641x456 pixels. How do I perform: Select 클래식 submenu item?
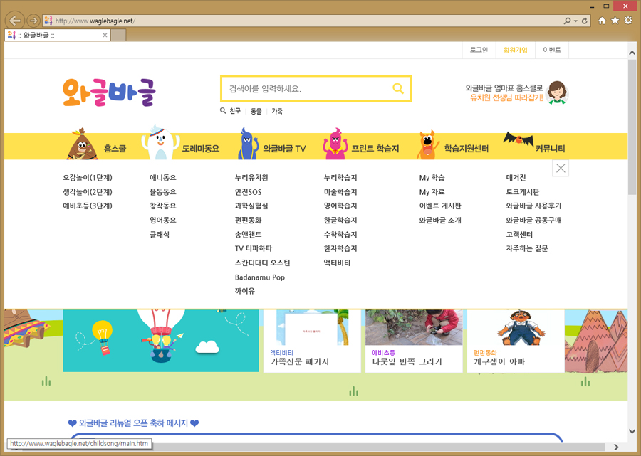pyautogui.click(x=160, y=234)
